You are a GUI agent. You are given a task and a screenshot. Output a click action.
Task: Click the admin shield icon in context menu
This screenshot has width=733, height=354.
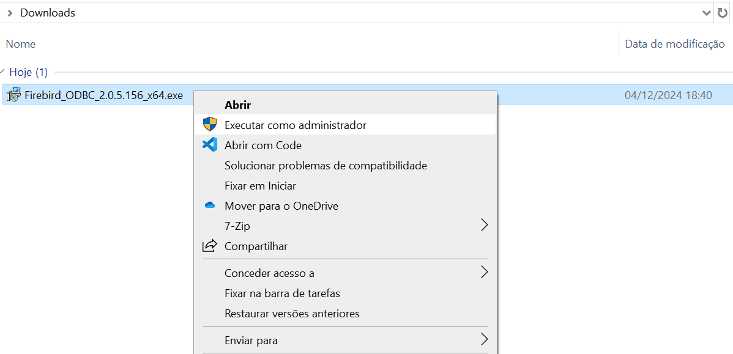pos(210,125)
